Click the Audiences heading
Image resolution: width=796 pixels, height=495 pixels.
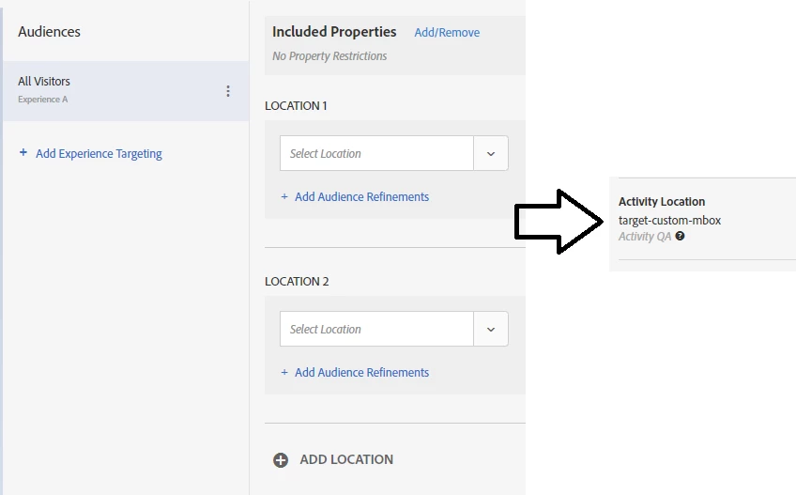[49, 32]
